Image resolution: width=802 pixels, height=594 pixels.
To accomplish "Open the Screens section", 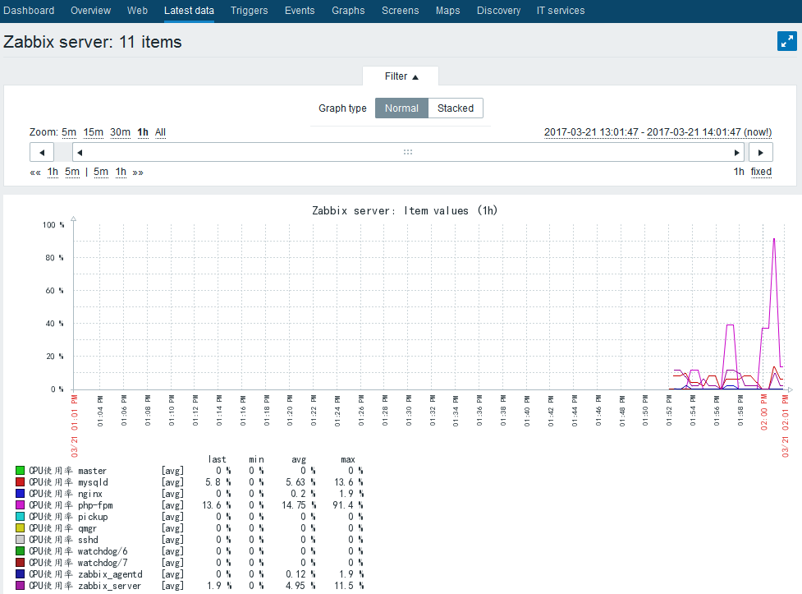I will pos(400,10).
